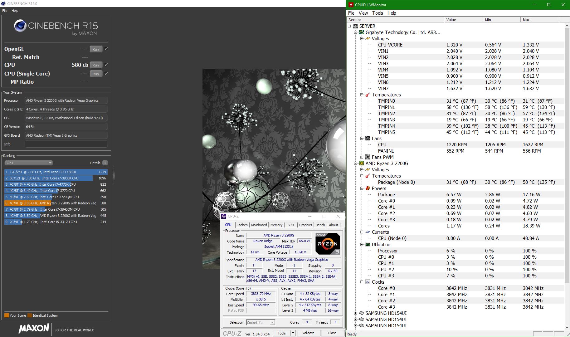The height and width of the screenshot is (337, 570).
Task: Open the ranking CPU dropdown
Action: click(29, 163)
